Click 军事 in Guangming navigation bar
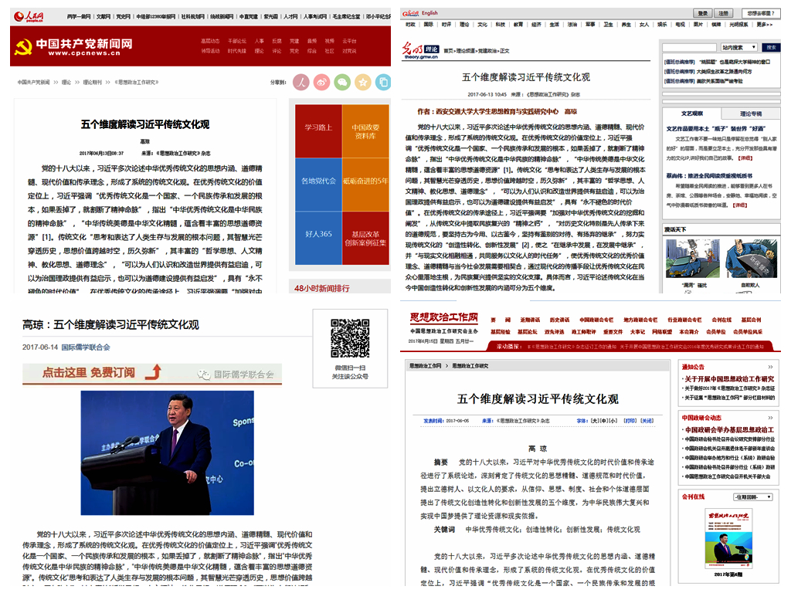This screenshot has height=593, width=791. click(589, 24)
